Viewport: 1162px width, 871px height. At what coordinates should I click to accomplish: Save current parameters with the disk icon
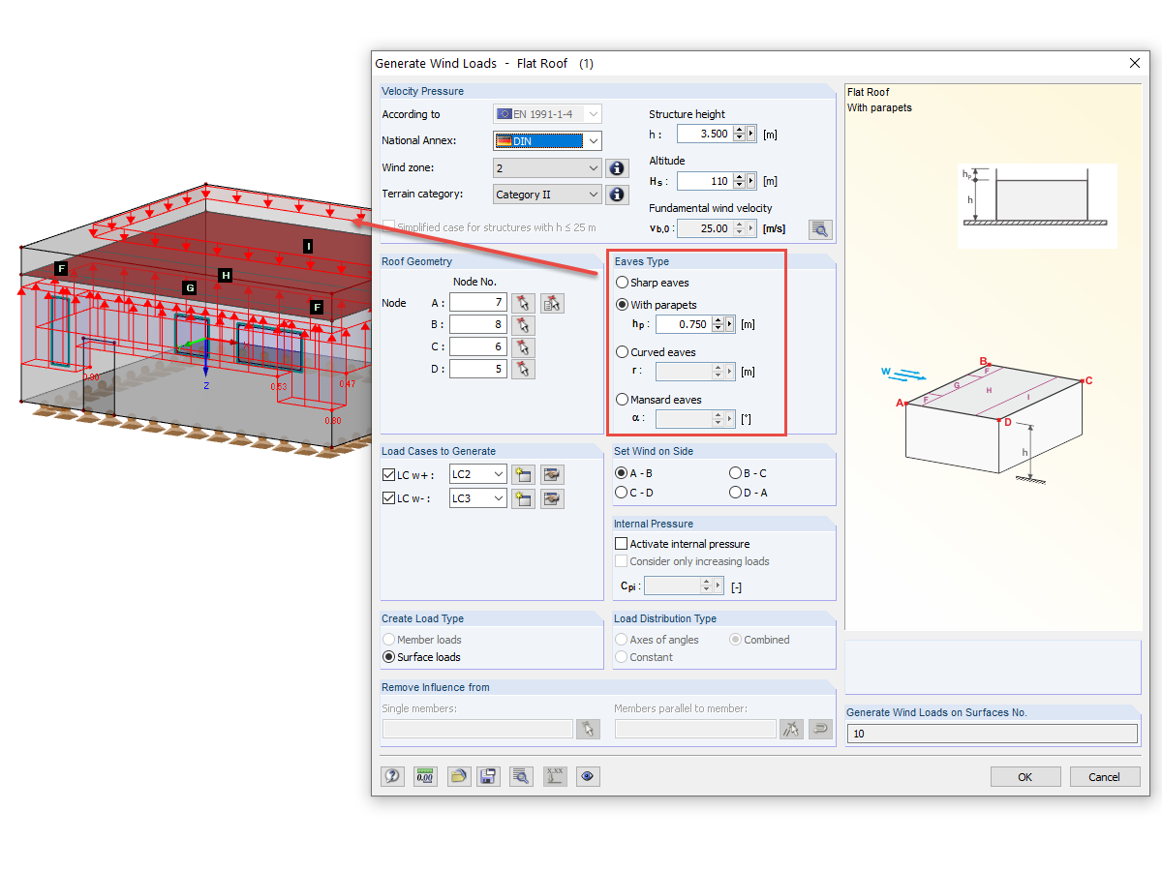[488, 776]
